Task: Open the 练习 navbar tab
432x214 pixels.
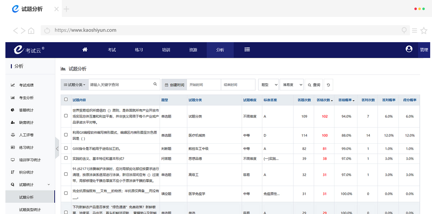Action: (x=139, y=50)
